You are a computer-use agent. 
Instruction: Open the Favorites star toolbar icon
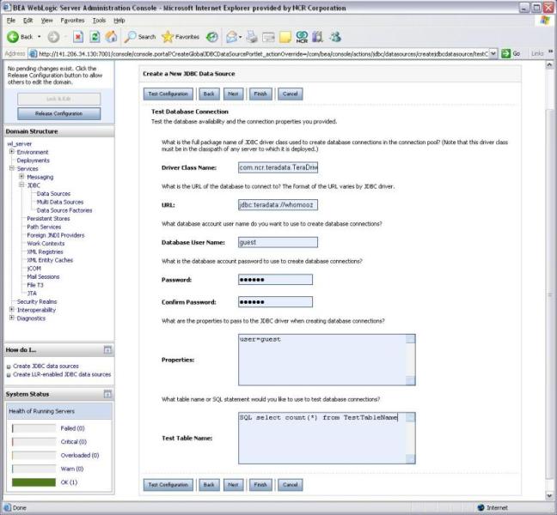168,37
